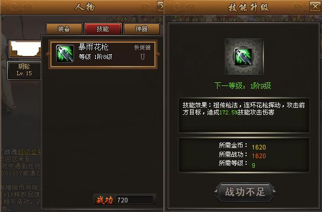Screen dimensions: 322x212
Task: Click the 胡轸 Lv. 15 character nameplate
Action: pos(24,70)
